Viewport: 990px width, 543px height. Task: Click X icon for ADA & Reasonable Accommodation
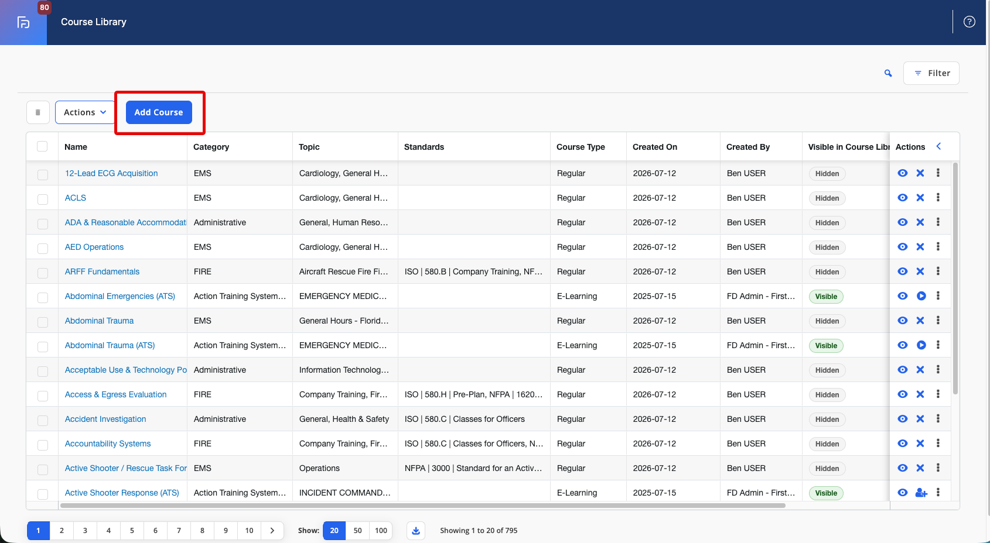click(x=920, y=222)
